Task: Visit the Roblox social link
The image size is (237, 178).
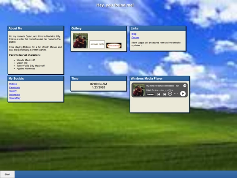Action: coord(13,84)
